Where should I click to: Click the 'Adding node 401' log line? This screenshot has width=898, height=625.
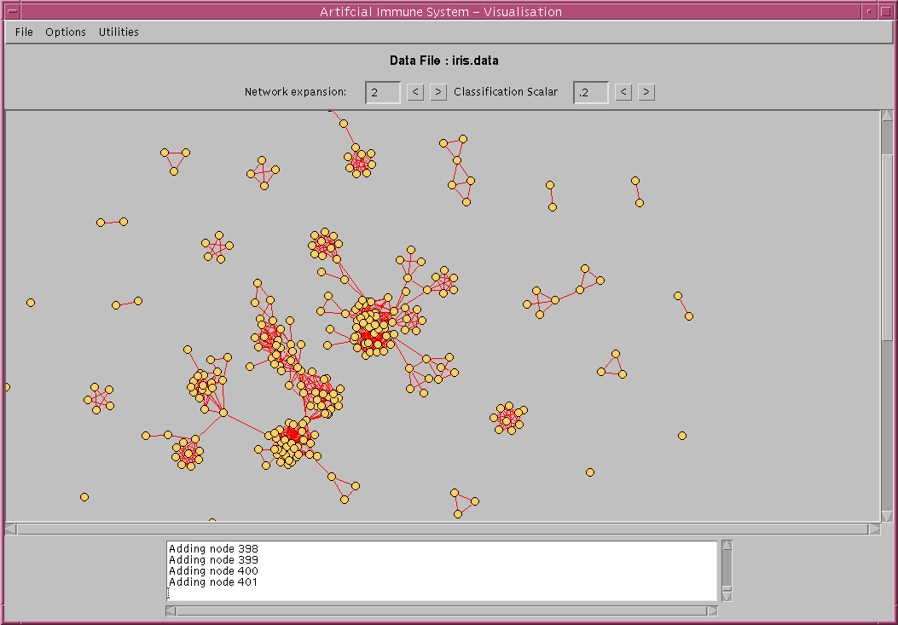coord(213,582)
